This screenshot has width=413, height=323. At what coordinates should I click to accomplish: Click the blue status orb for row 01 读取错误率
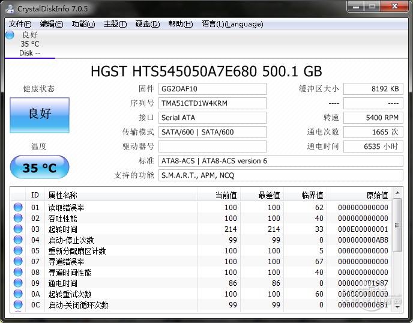(x=18, y=208)
